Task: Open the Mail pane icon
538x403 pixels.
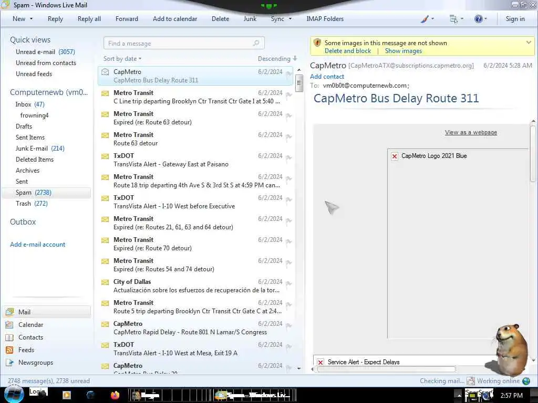Action: 9,312
